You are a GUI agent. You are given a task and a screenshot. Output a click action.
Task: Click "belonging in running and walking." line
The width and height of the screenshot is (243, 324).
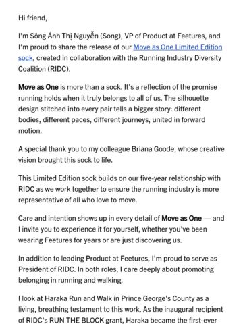click(70, 280)
